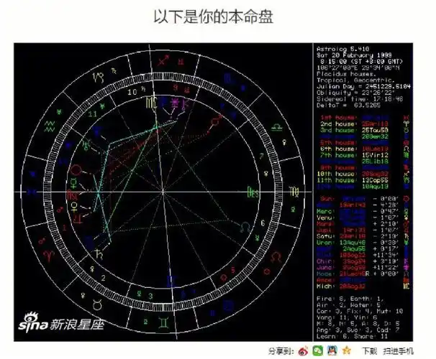Click the Capricorn glyph on the outer ring
The image size is (436, 359).
coord(99,77)
